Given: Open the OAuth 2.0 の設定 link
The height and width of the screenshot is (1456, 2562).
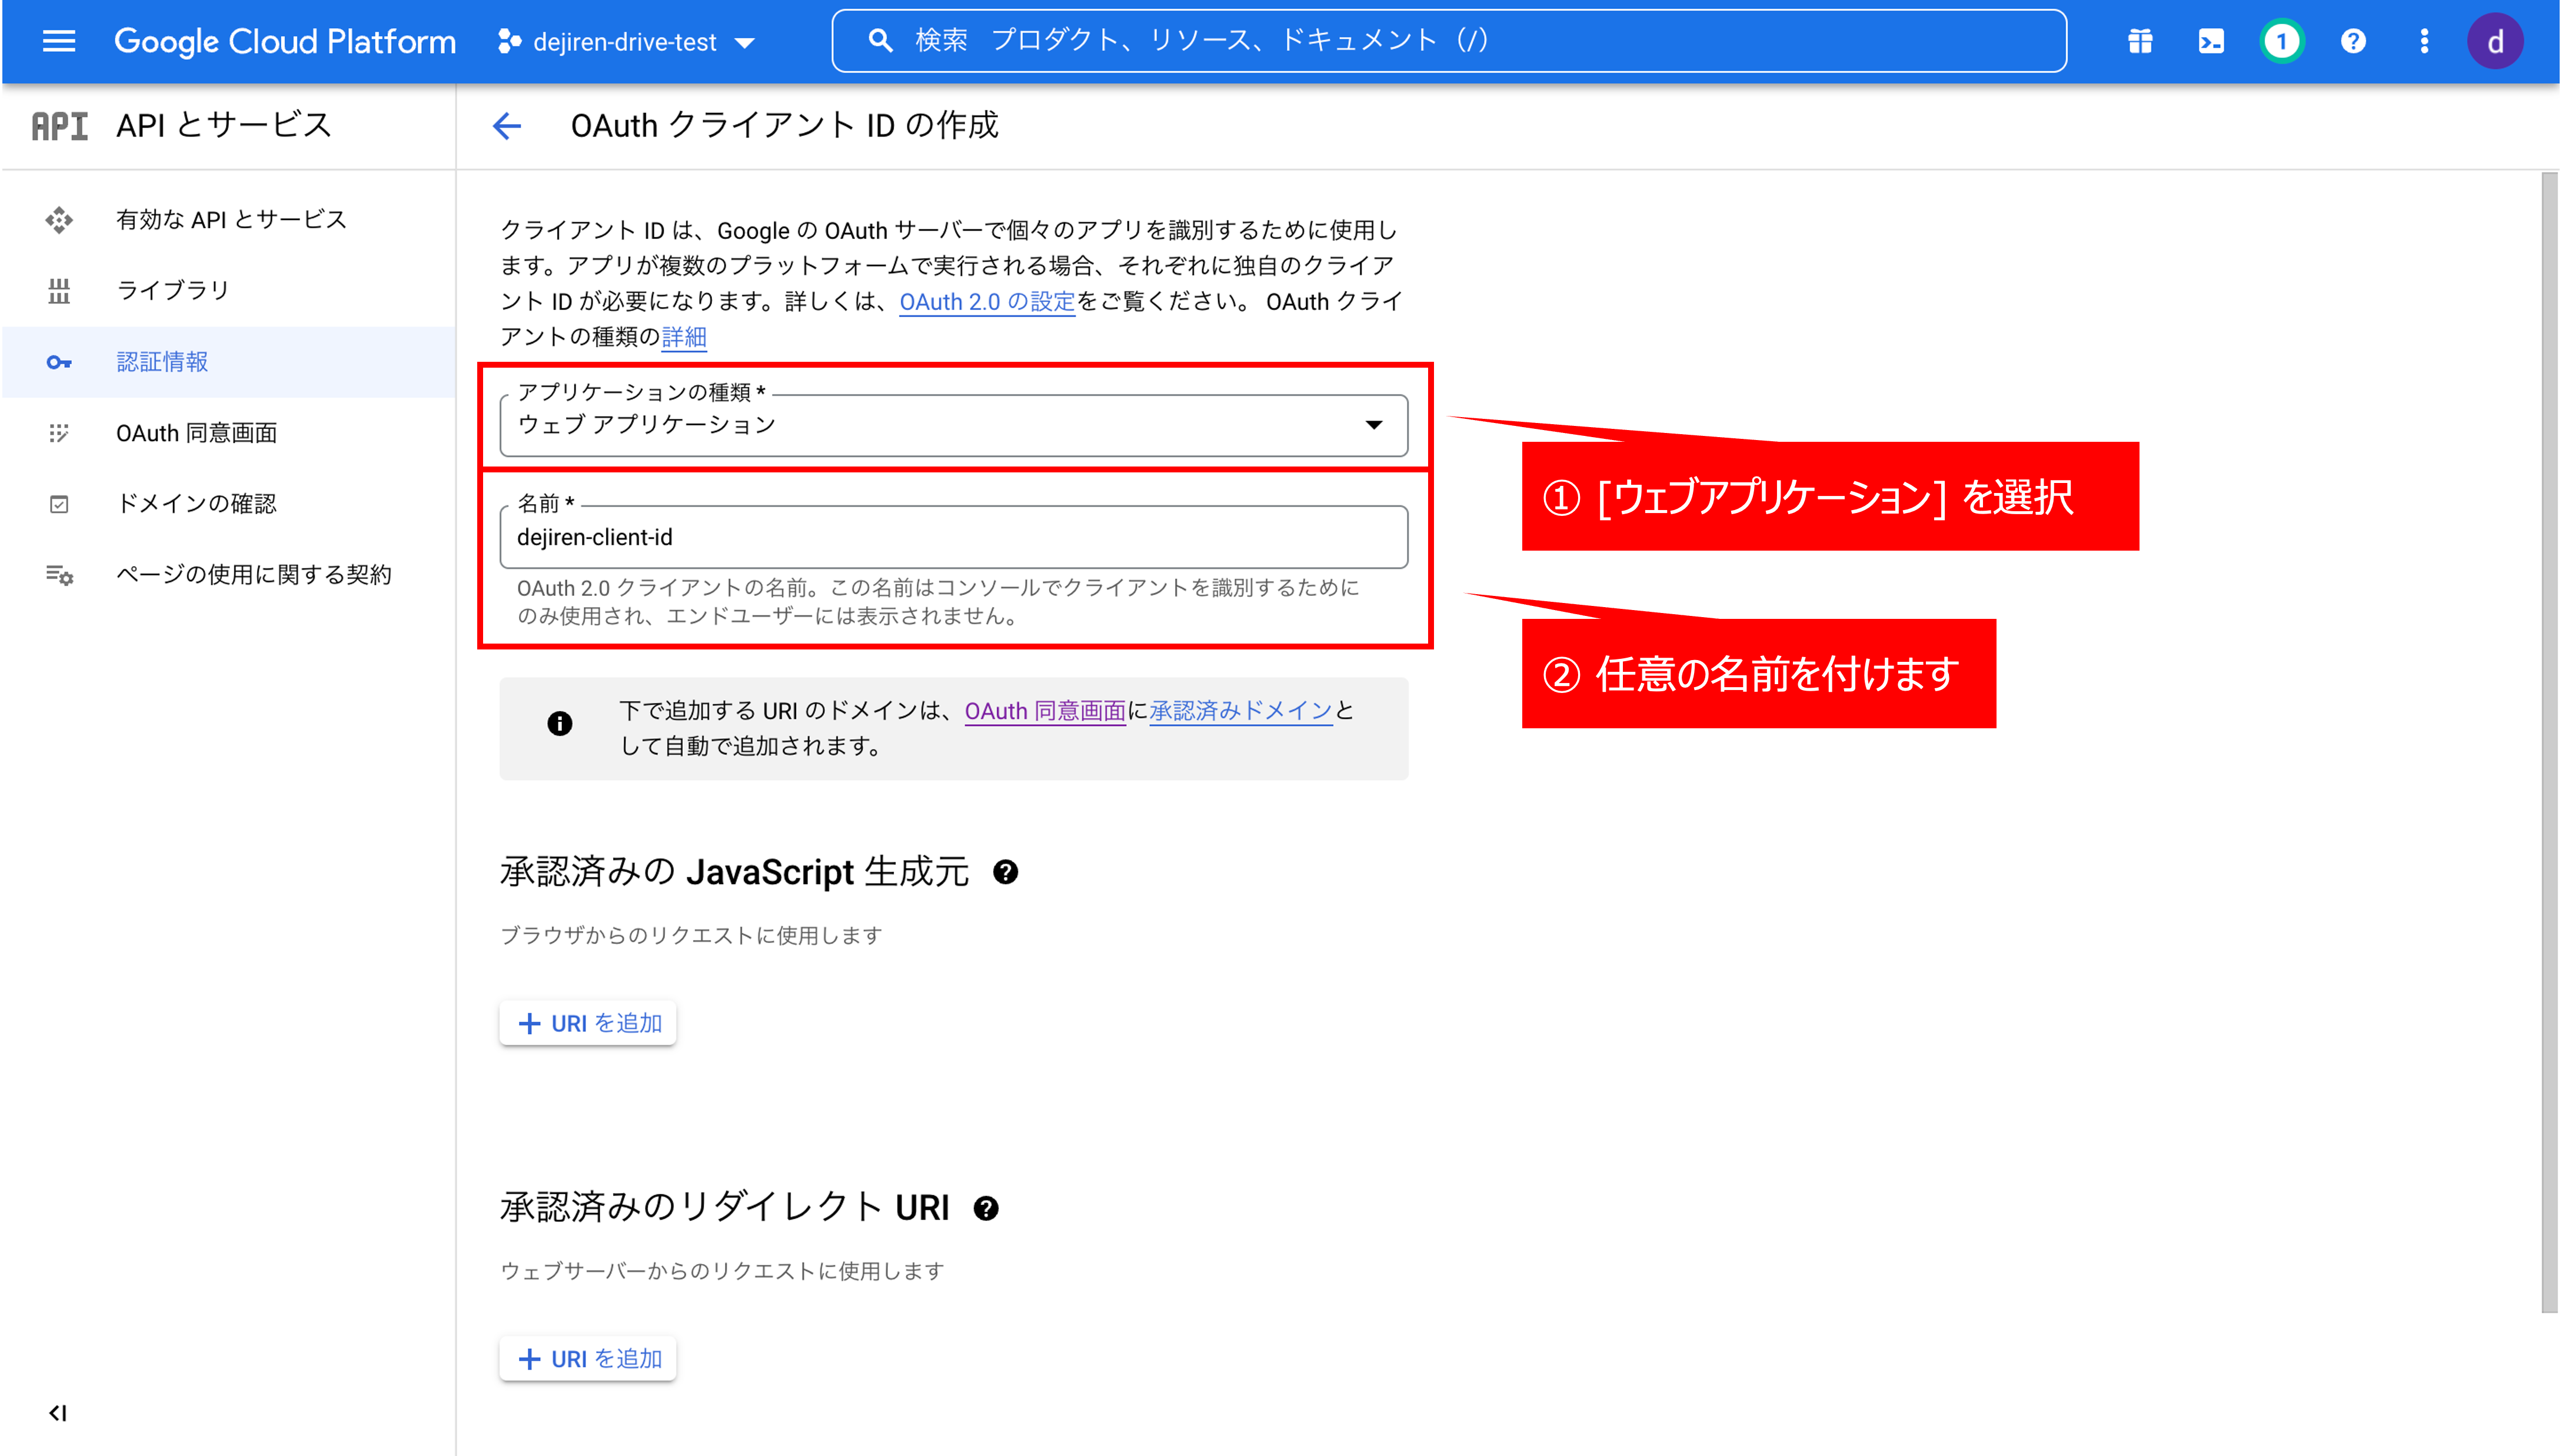Looking at the screenshot, I should click(987, 301).
